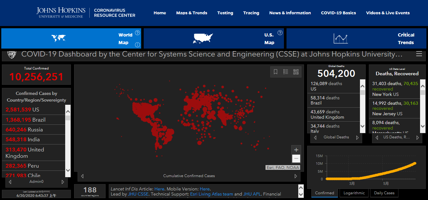Select '640,246 Russia' in confirmed cases list
The image size is (428, 200).
coord(34,130)
